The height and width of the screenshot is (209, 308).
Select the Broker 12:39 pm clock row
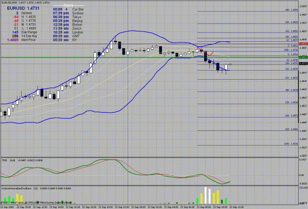click(68, 25)
